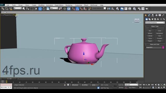Click the Teapot001 name field

pos(154,48)
